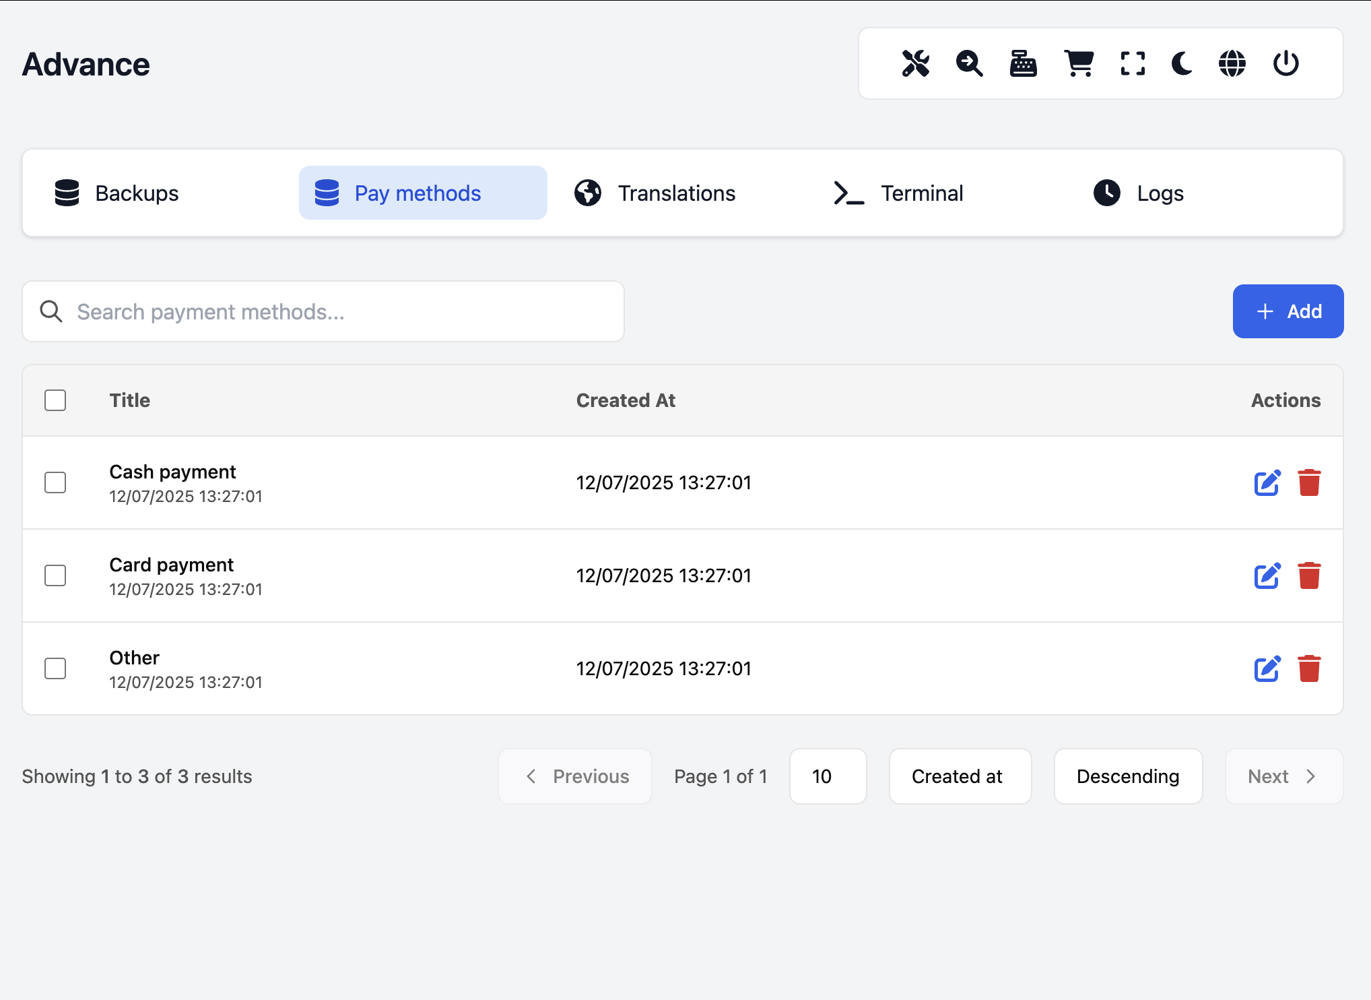Expand the Created at sort dropdown

(x=960, y=776)
